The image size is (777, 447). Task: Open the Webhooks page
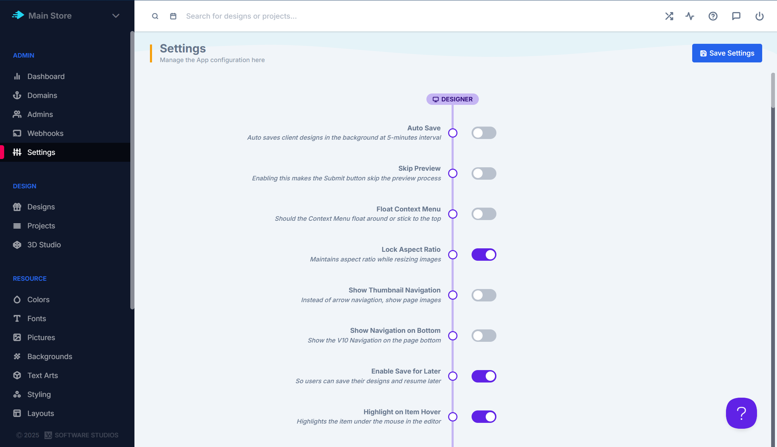tap(65, 133)
